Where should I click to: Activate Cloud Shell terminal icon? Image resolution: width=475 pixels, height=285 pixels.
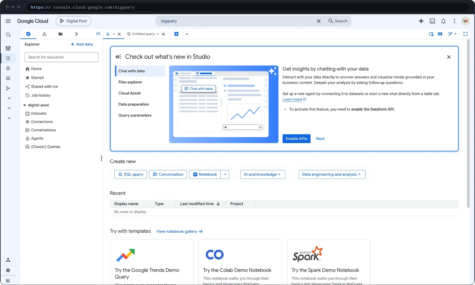[432, 21]
